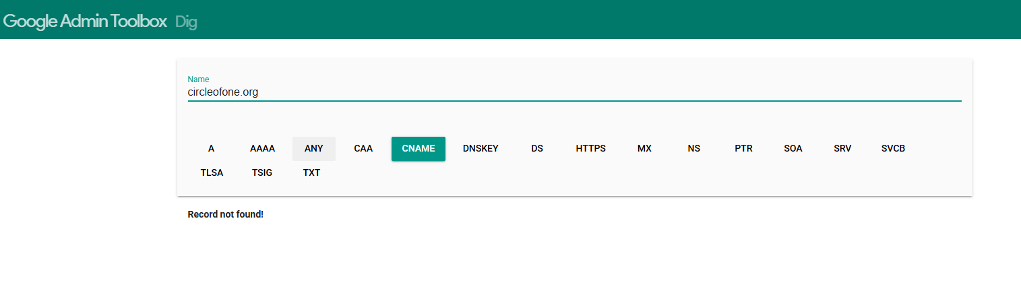This screenshot has height=291, width=1021.
Task: Click the Name input field with circleofone.org
Action: [x=574, y=92]
